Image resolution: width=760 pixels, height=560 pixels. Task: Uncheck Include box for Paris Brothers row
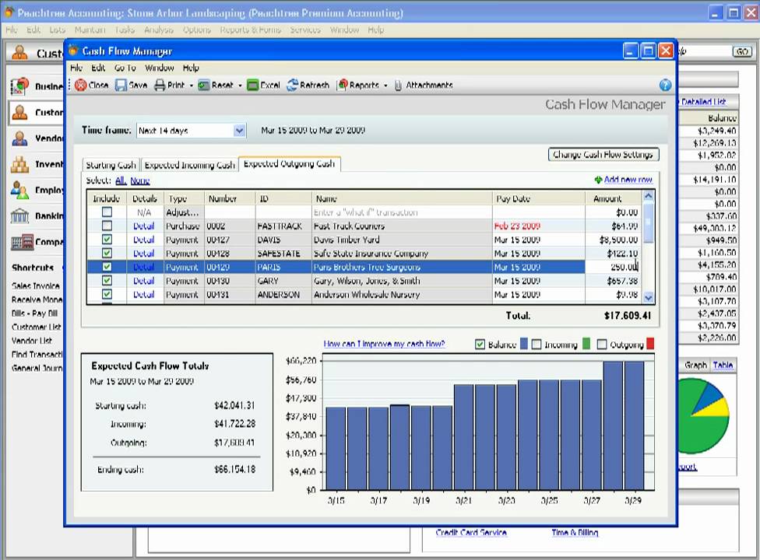click(x=107, y=267)
